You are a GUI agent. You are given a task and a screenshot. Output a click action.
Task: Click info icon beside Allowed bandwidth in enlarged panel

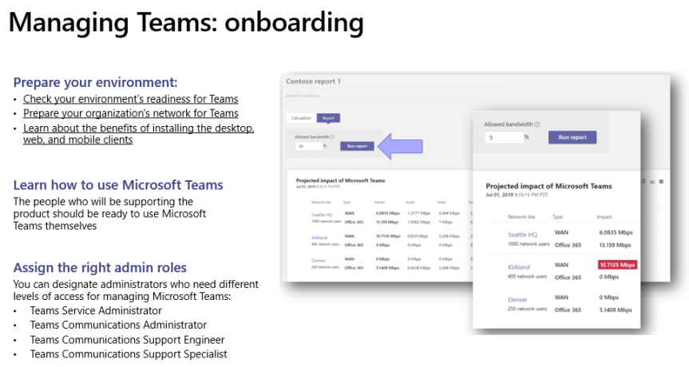pos(537,124)
